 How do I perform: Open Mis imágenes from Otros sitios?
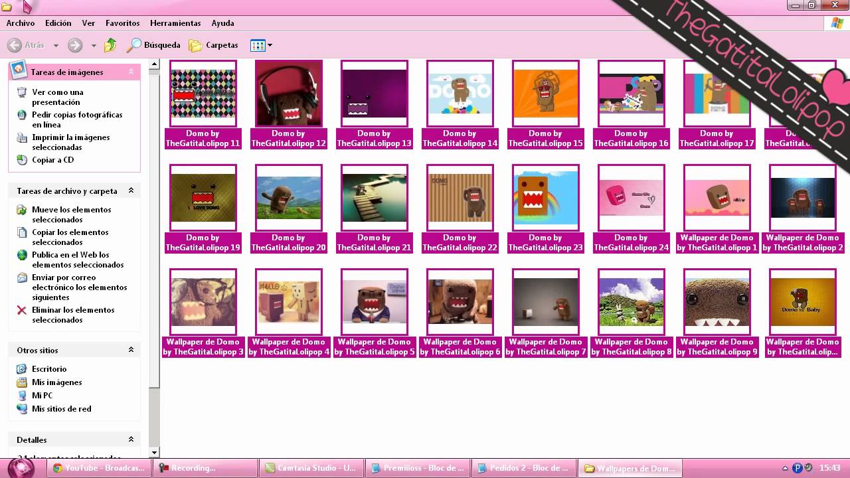(57, 382)
